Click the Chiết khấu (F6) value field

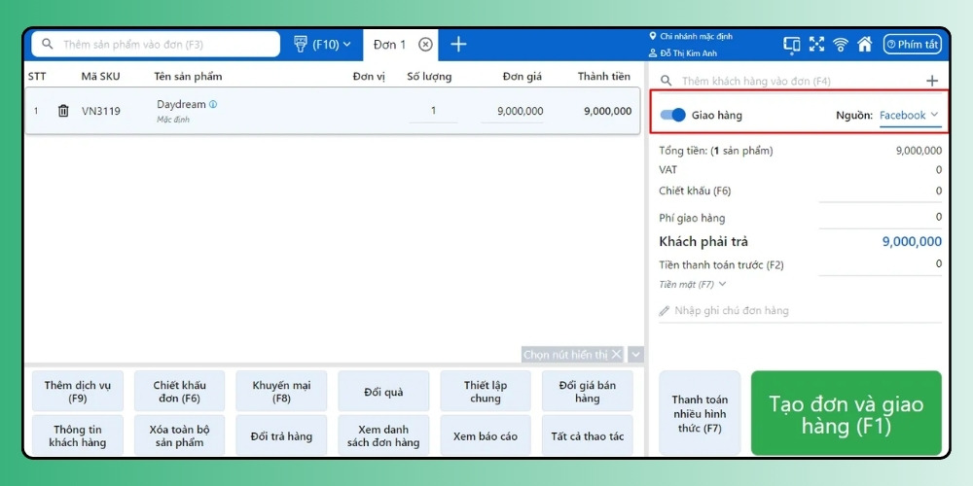[x=880, y=191]
